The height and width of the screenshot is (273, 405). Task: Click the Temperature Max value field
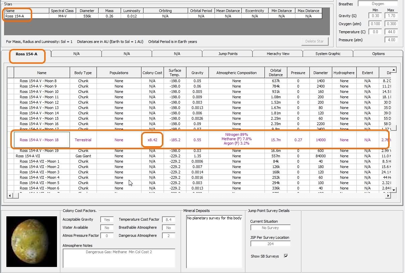[391, 32]
